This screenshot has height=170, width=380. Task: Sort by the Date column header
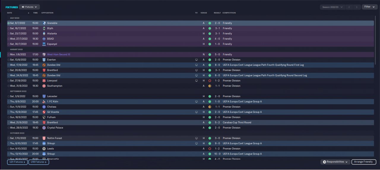click(9, 13)
